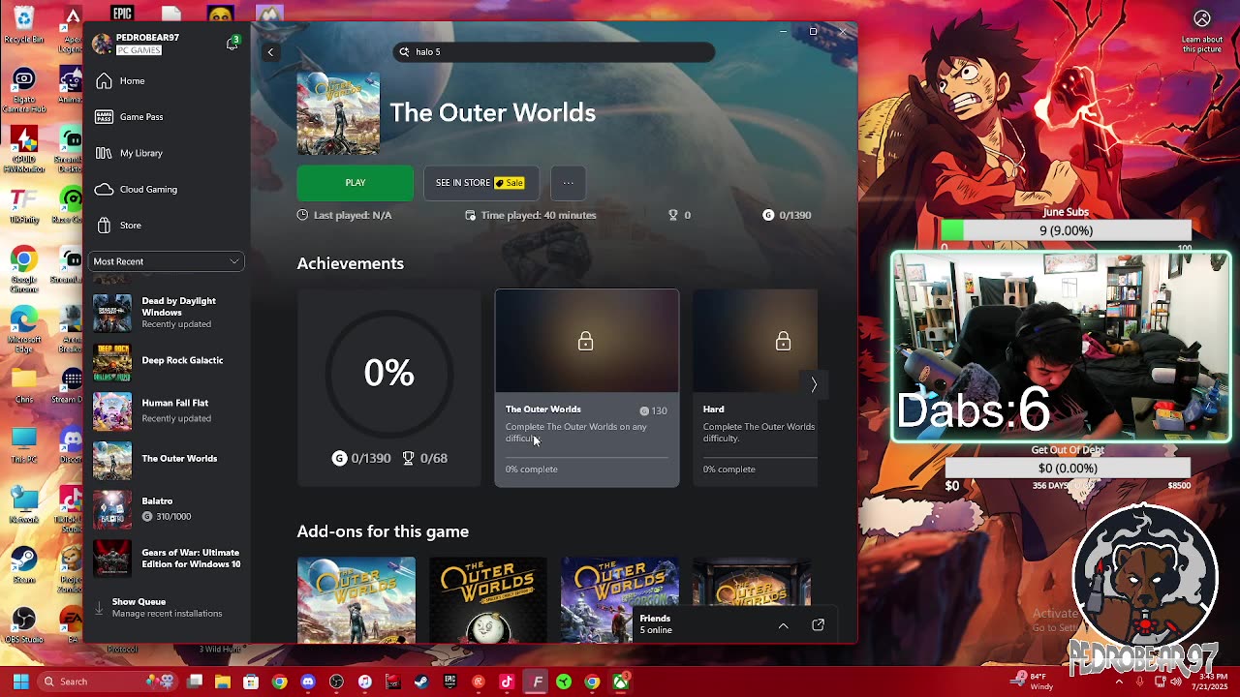1240x697 pixels.
Task: Open the locked The Outer Worlds achievement card
Action: 587,387
